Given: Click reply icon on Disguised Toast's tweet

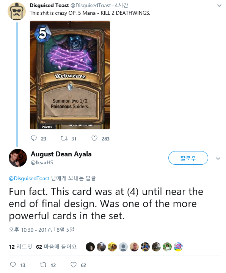Looking at the screenshot, I should (33, 139).
